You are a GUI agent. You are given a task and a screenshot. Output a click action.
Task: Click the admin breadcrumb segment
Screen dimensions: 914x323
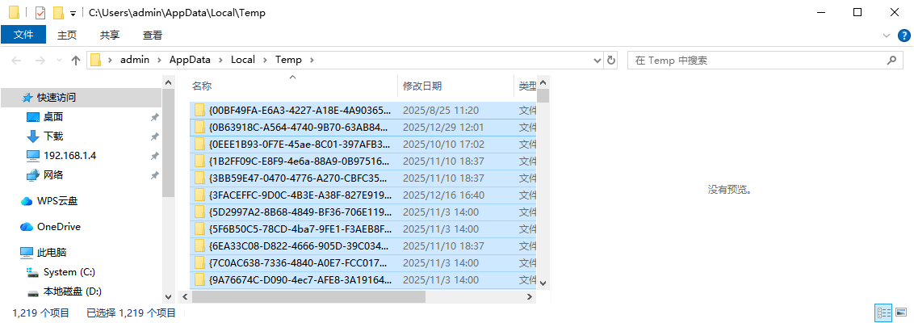pyautogui.click(x=135, y=60)
